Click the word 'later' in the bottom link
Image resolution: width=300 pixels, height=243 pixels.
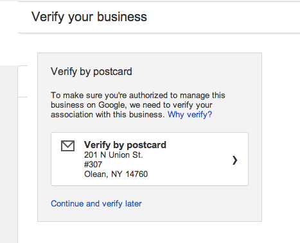134,203
